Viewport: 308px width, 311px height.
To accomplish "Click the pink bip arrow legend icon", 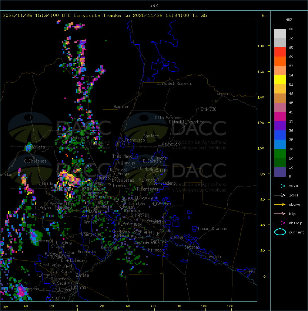I will tap(280, 213).
